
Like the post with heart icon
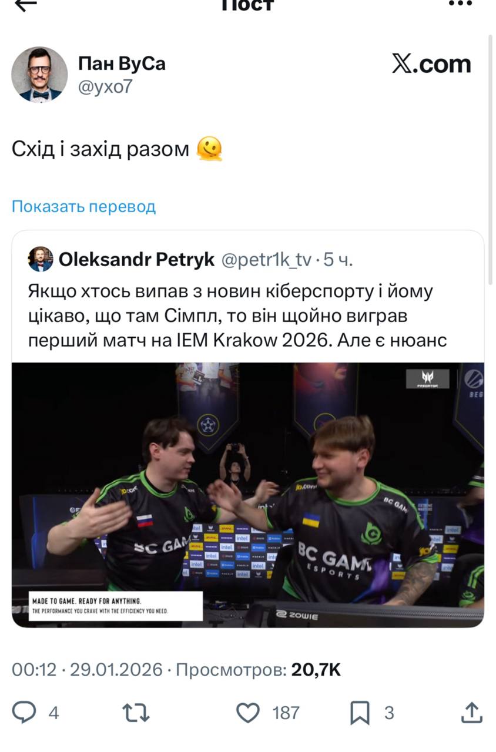(x=248, y=713)
